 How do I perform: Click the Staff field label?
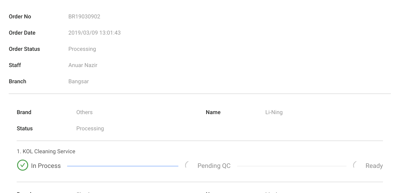click(x=15, y=65)
